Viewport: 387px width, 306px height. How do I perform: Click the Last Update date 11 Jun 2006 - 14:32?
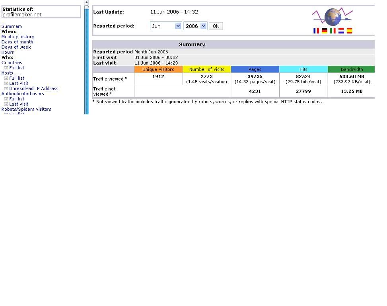click(x=174, y=12)
